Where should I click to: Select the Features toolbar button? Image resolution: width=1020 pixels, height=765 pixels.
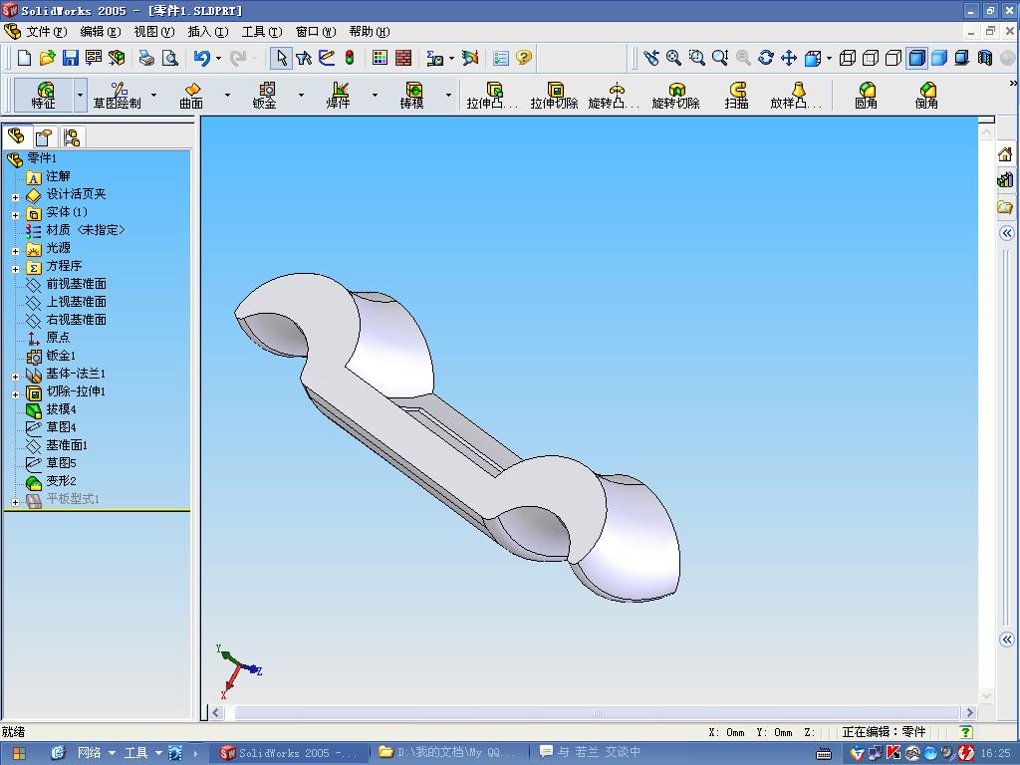[x=44, y=95]
